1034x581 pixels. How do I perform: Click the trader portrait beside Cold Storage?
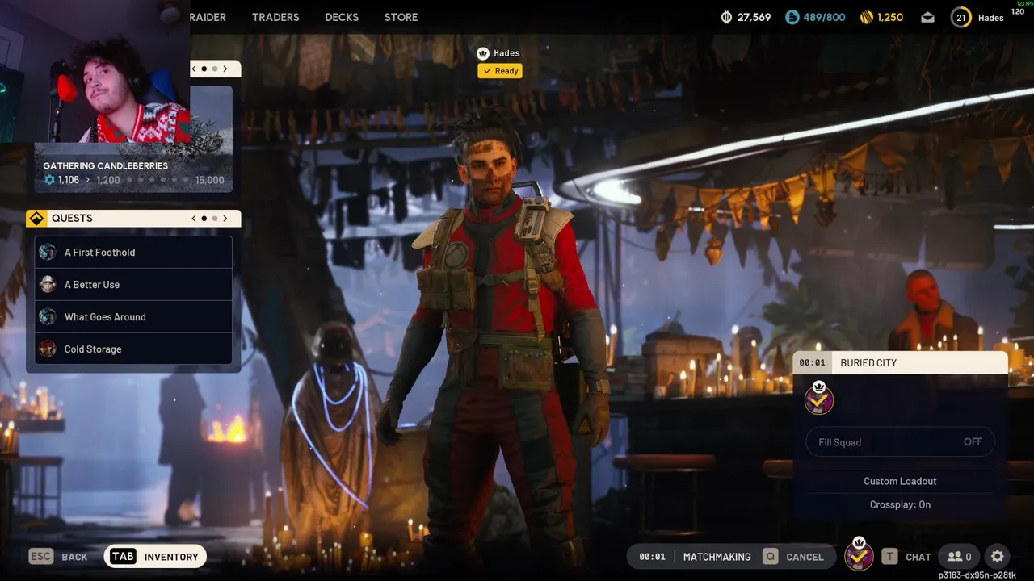(x=48, y=349)
